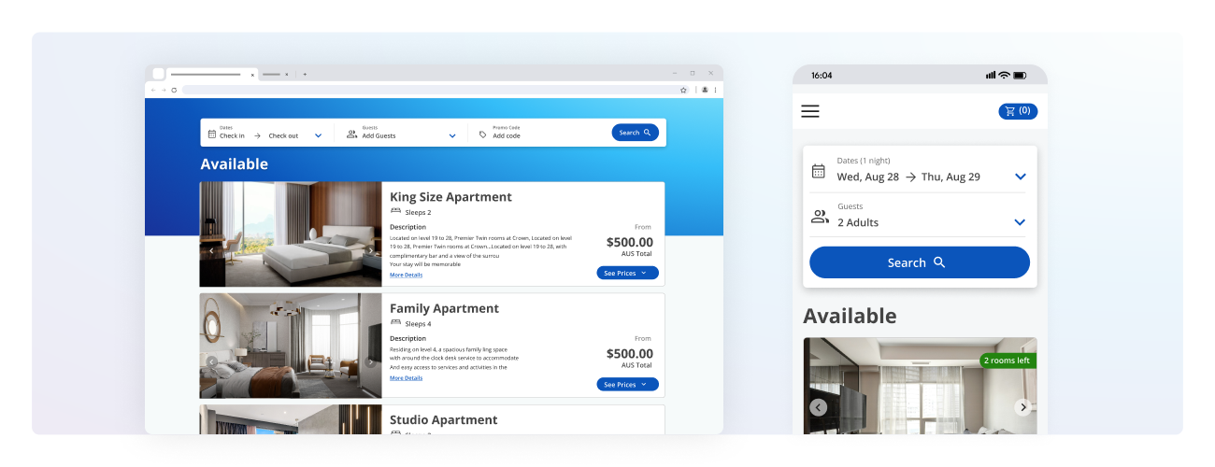
Task: Open the browser profile icon
Action: (x=705, y=90)
